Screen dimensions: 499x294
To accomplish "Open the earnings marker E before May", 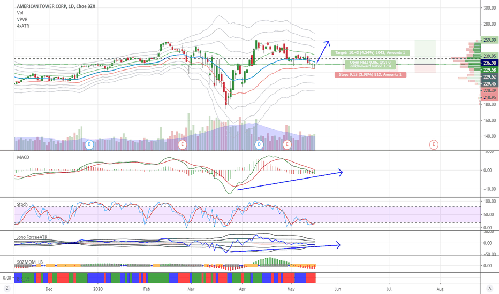I will pos(287,144).
